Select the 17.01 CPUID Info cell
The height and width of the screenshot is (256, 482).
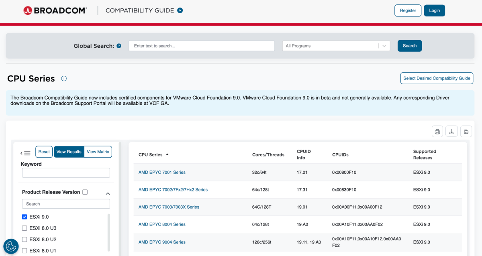point(302,173)
